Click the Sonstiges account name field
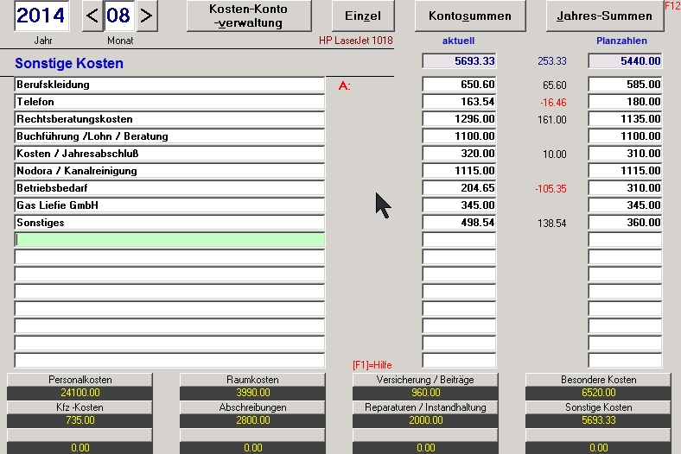Screen dimensions: 681x454 [x=169, y=223]
